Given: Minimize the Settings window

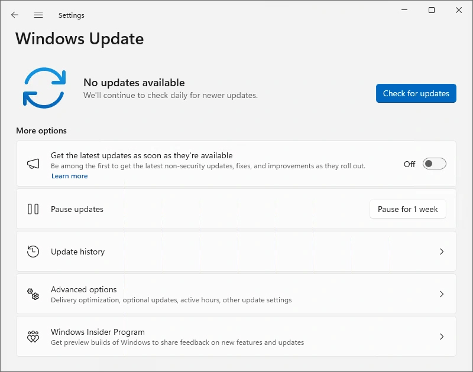Looking at the screenshot, I should pyautogui.click(x=404, y=10).
